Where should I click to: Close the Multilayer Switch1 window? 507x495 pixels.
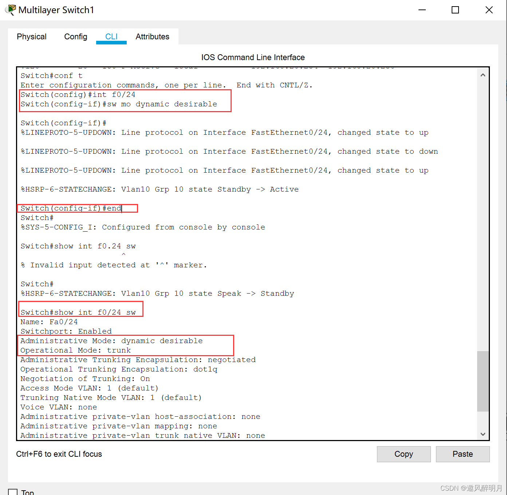point(489,10)
